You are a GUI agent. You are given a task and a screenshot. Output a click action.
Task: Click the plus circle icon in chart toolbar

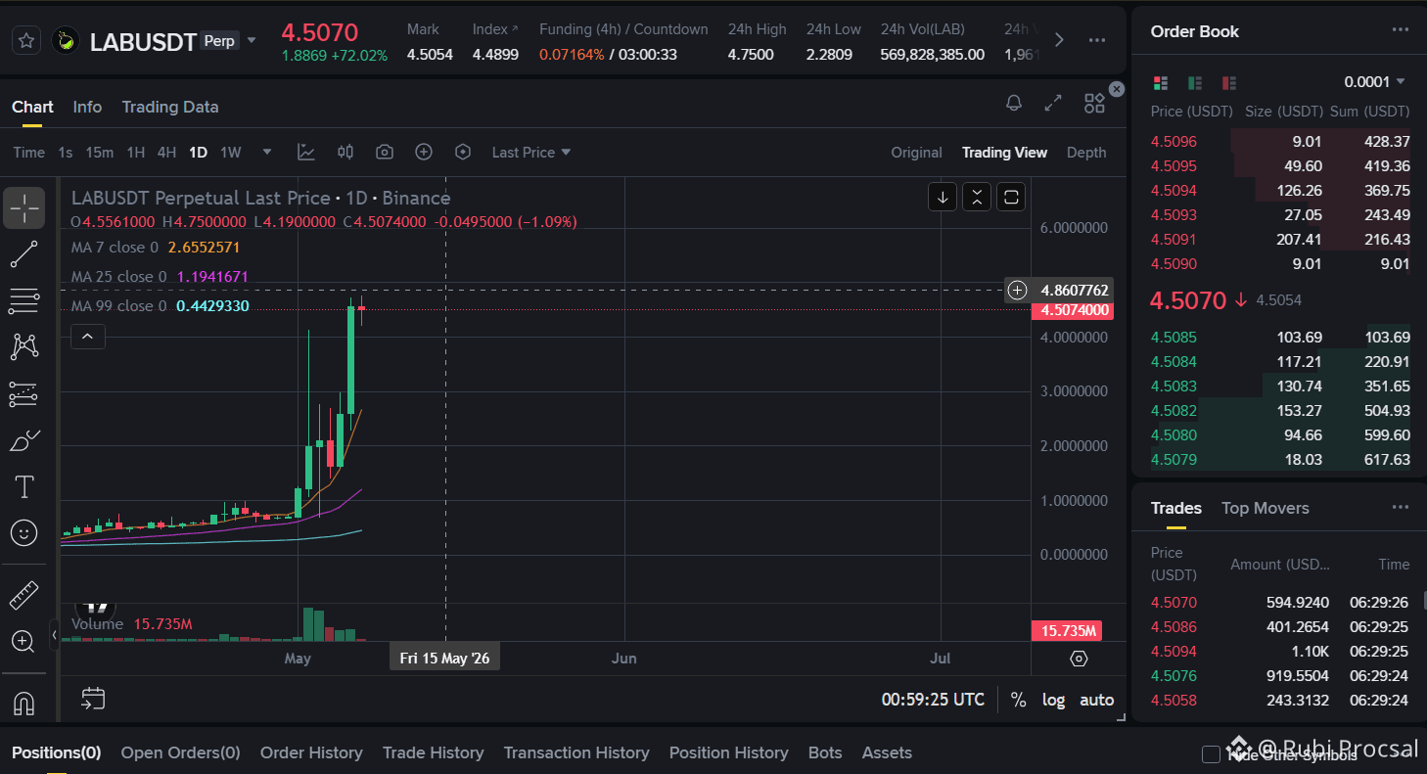point(424,152)
